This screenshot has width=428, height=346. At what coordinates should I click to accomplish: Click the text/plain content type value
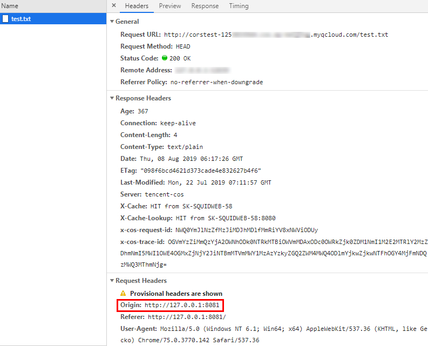click(185, 147)
